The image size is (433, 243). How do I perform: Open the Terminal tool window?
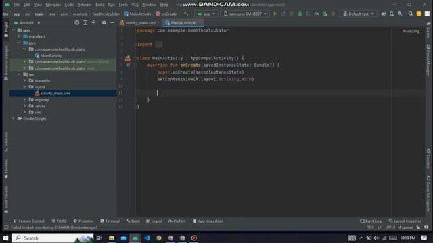point(110,221)
